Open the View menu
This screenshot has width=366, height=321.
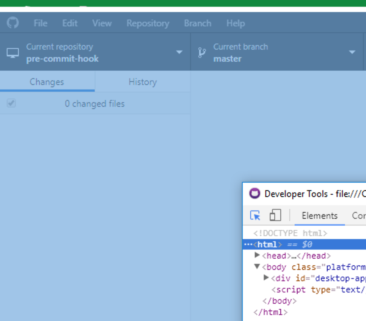[x=102, y=23]
